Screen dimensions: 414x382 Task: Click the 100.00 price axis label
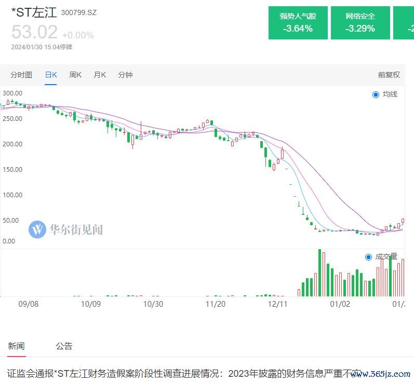[12, 195]
